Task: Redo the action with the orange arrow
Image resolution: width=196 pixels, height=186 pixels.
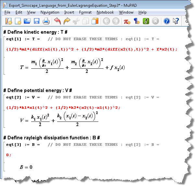Action: pos(67,21)
